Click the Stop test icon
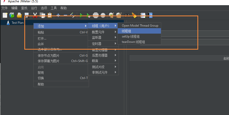Image resolution: width=229 pixels, height=115 pixels. click(x=96, y=15)
